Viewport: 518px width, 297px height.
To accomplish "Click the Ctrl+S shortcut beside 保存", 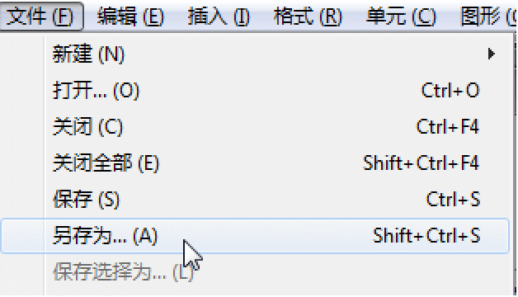I will coord(453,199).
